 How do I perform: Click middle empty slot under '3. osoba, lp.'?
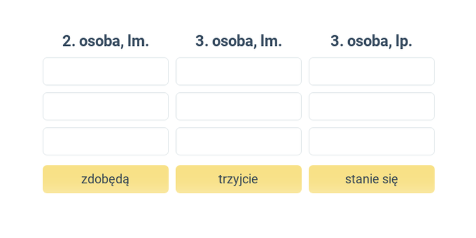point(371,107)
